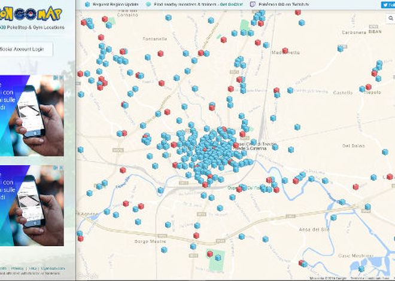395x281 pixels.
Task: Click the Find nearby monsters & trainers icon
Action: click(148, 4)
